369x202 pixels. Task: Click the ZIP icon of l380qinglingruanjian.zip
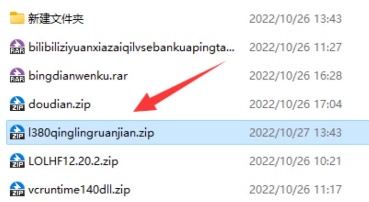click(x=17, y=132)
